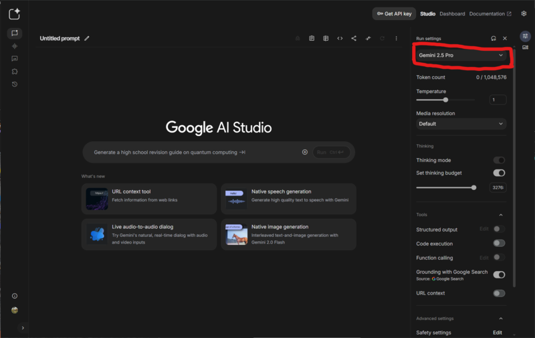Open System instructions clipboard icon
The height and width of the screenshot is (338, 535).
tap(312, 38)
